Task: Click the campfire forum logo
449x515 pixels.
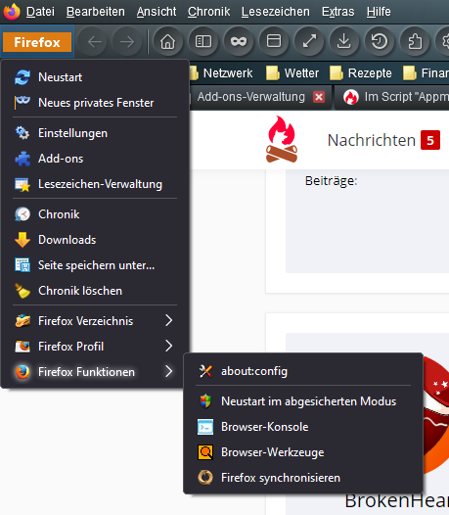Action: click(x=282, y=139)
